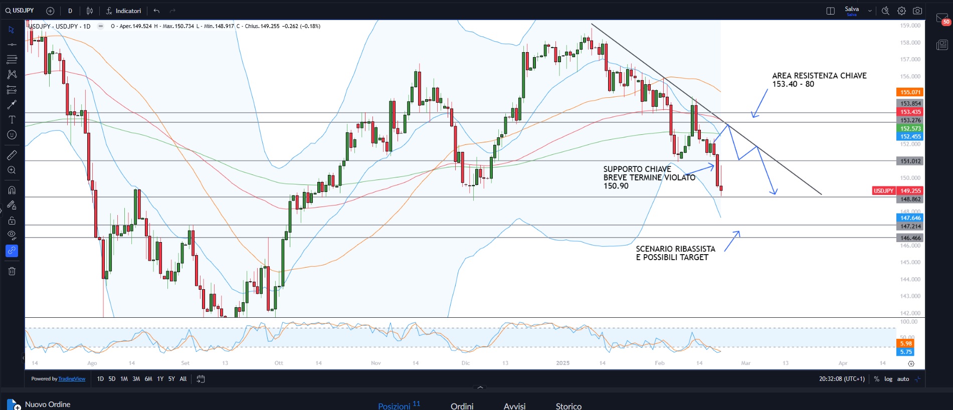Image resolution: width=953 pixels, height=410 pixels.
Task: Switch to the Ordini tab
Action: (x=462, y=405)
